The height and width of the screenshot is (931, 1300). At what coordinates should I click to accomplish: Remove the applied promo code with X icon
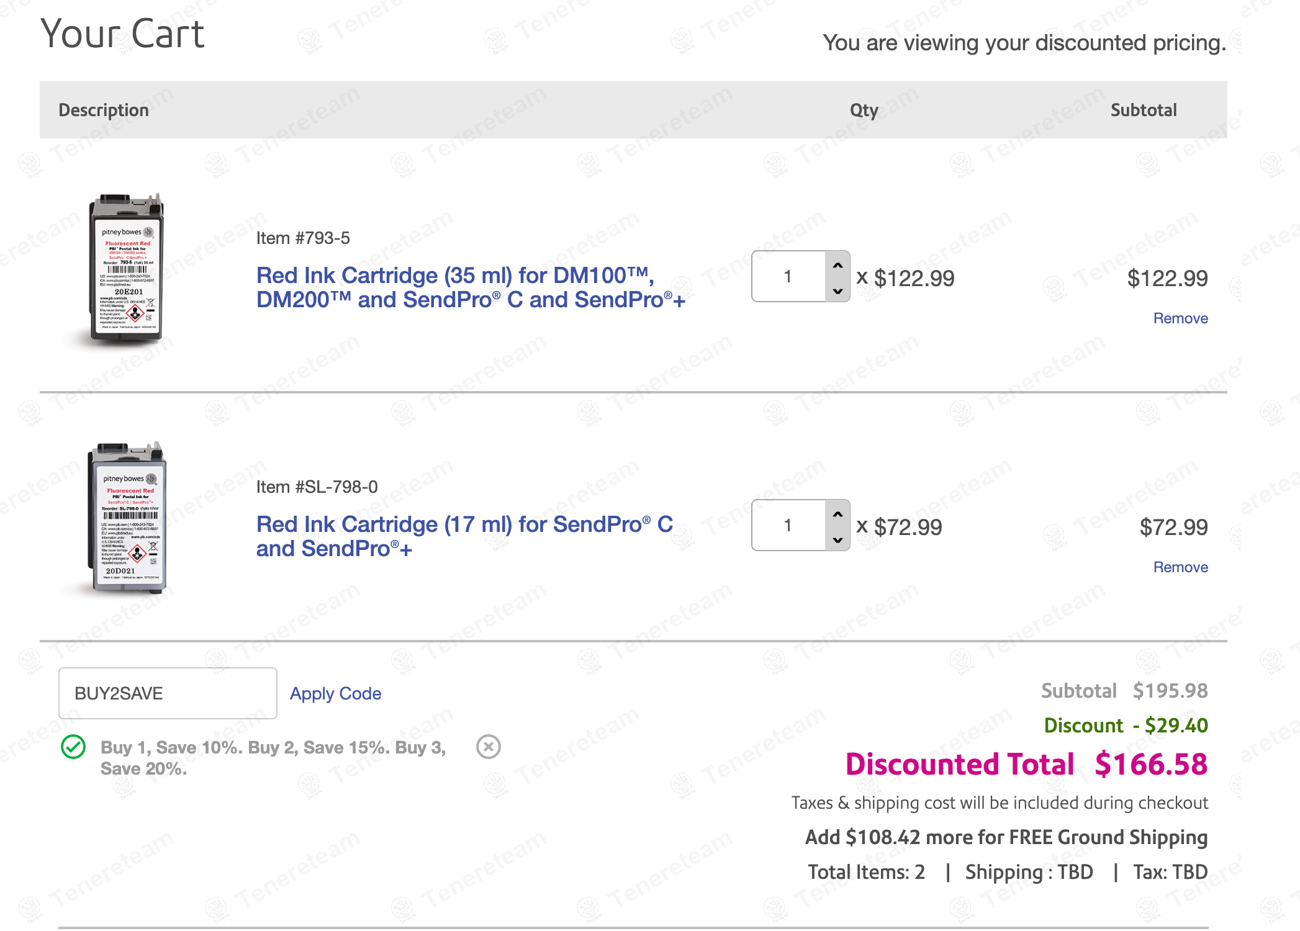pos(488,747)
